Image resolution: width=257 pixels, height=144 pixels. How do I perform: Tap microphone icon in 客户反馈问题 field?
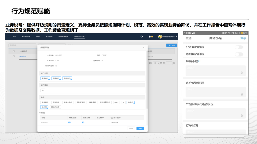click(x=242, y=94)
